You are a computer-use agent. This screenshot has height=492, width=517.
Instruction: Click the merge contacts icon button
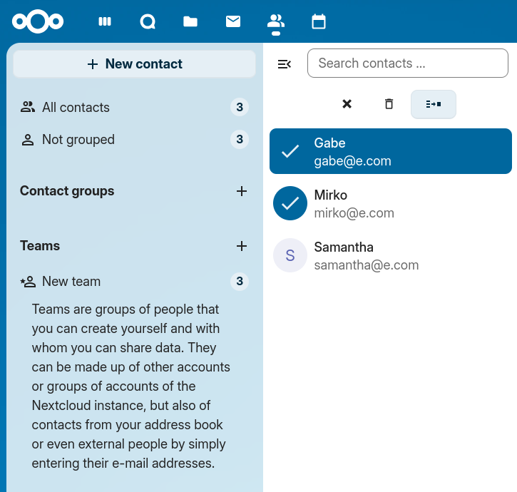coord(433,104)
